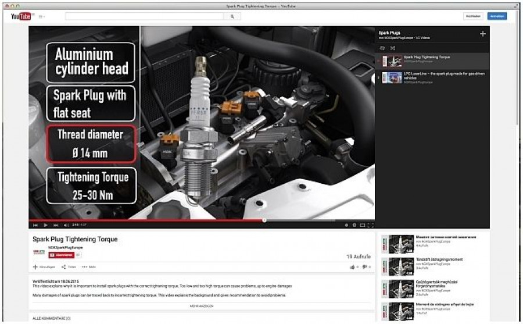This screenshot has height=324, width=523.
Task: Click the plus icon to save the Spark Plugs playlist
Action: tap(483, 34)
